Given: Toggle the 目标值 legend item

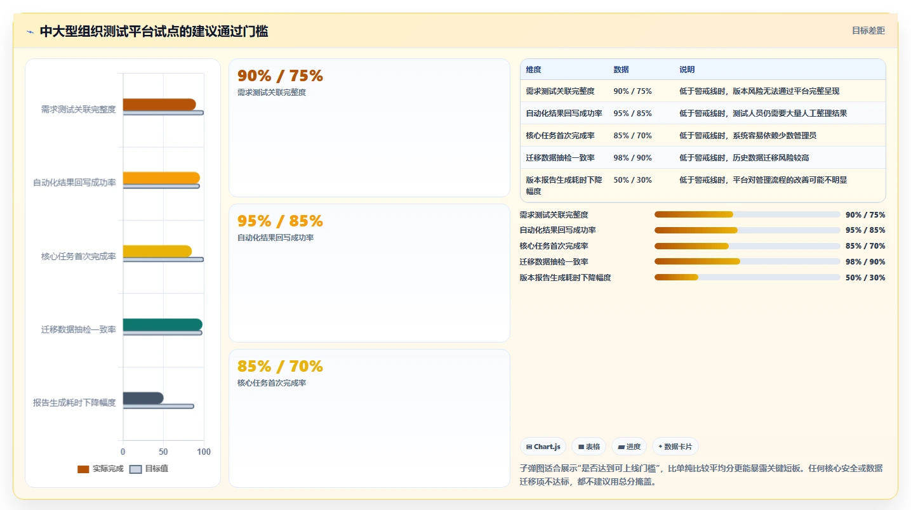Looking at the screenshot, I should pyautogui.click(x=149, y=469).
